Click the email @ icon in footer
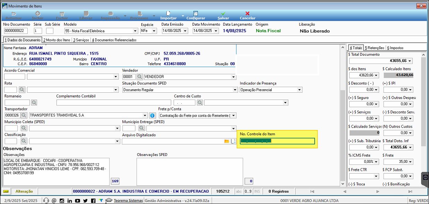The height and width of the screenshot is (204, 429). (x=54, y=201)
